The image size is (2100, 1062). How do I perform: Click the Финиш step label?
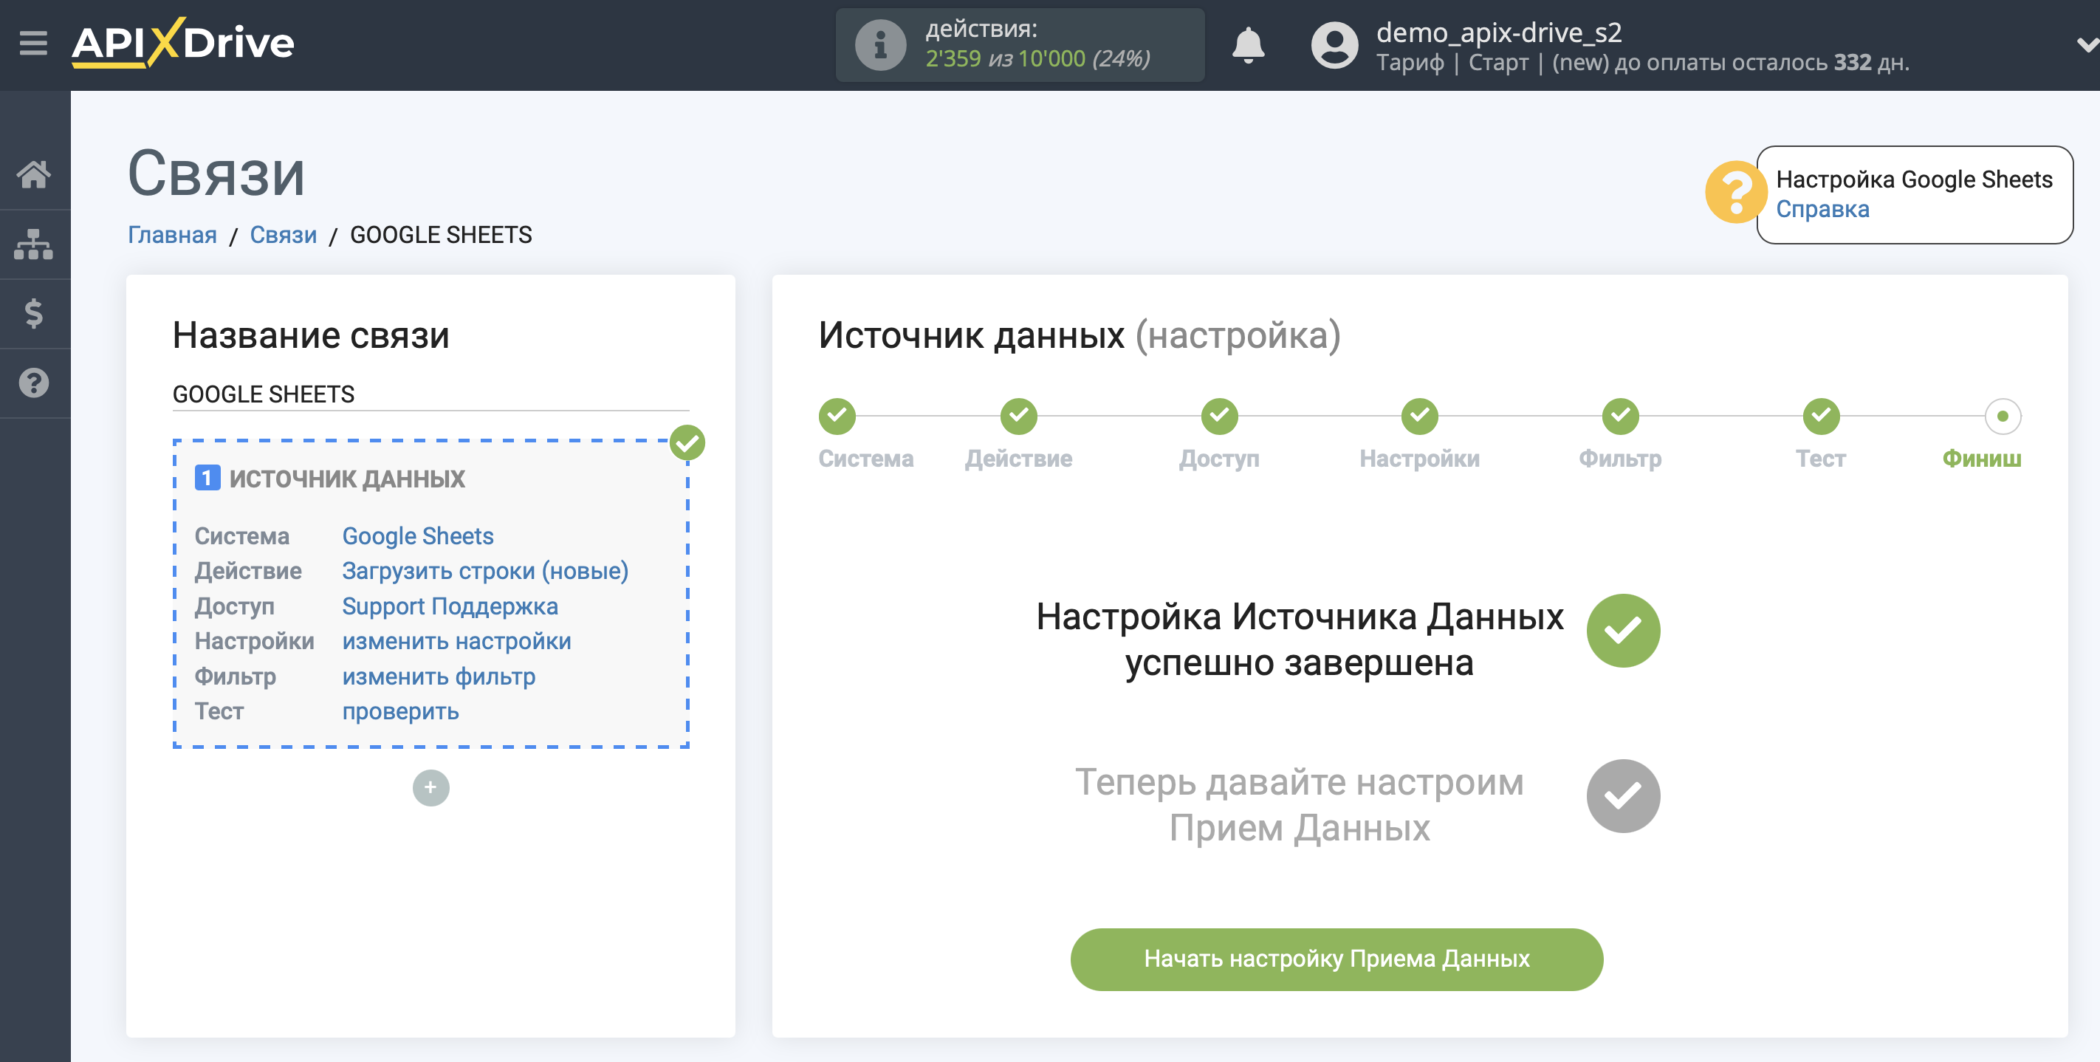coord(1981,459)
